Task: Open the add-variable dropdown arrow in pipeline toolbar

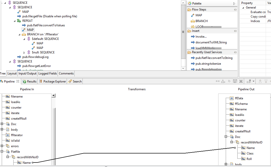Action: [254, 81]
